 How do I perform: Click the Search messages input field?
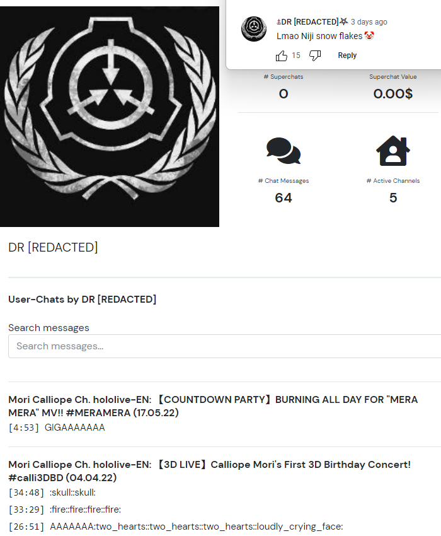coord(224,346)
